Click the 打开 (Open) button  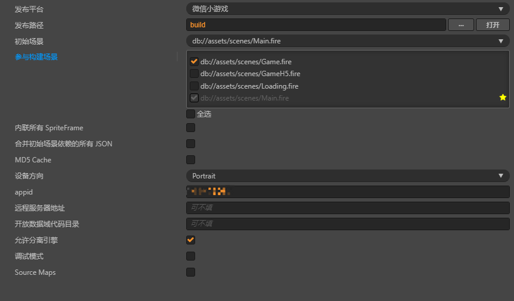point(493,25)
